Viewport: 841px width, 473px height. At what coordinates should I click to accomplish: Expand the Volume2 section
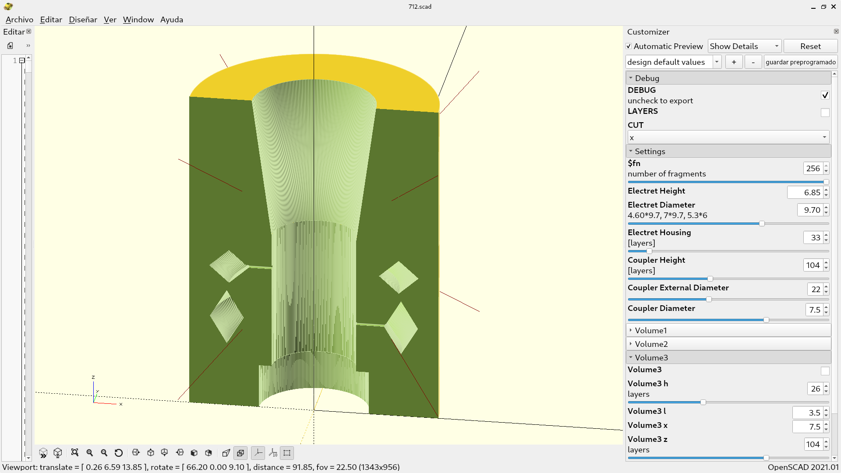coord(728,344)
